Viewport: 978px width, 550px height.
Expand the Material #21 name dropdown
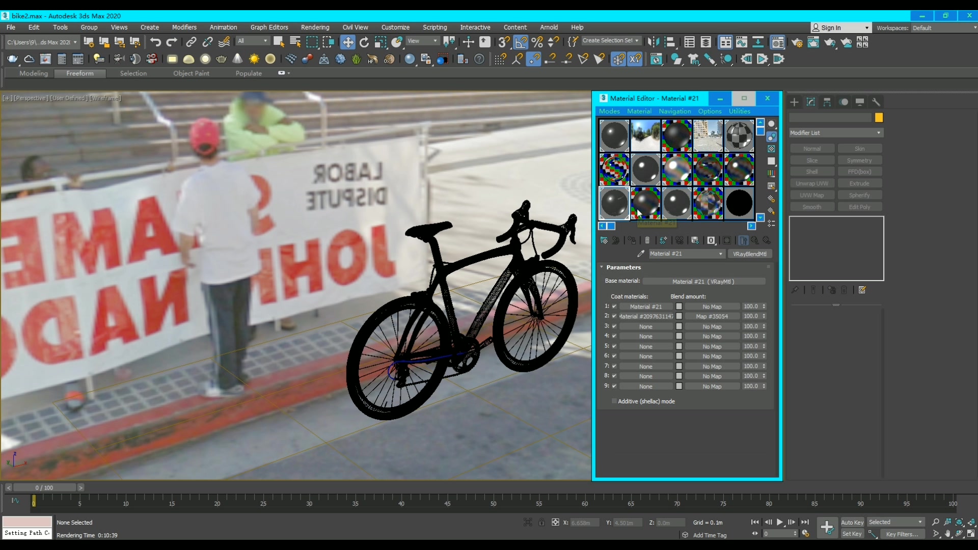point(720,254)
